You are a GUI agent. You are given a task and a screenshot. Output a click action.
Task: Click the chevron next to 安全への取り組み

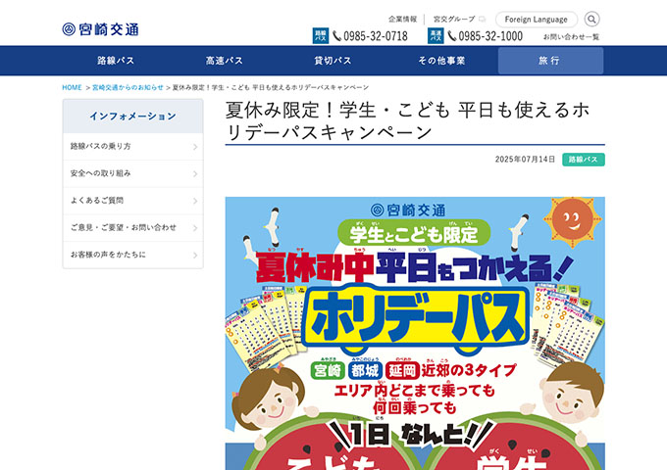click(195, 174)
